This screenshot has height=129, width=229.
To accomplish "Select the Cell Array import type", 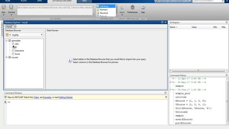I will (106, 6).
